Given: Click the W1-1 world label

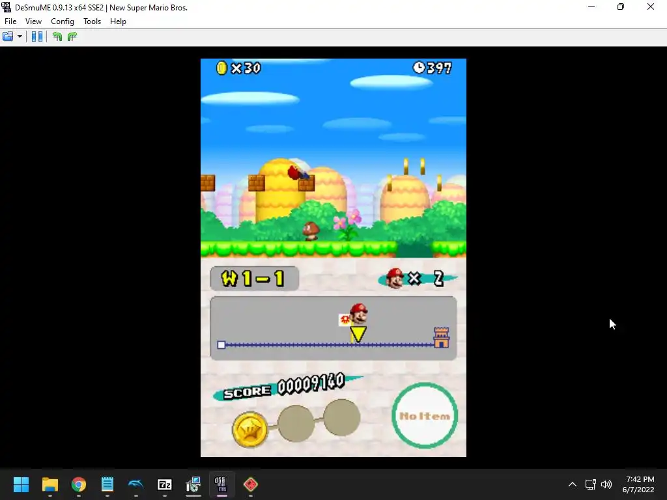Looking at the screenshot, I should click(255, 279).
